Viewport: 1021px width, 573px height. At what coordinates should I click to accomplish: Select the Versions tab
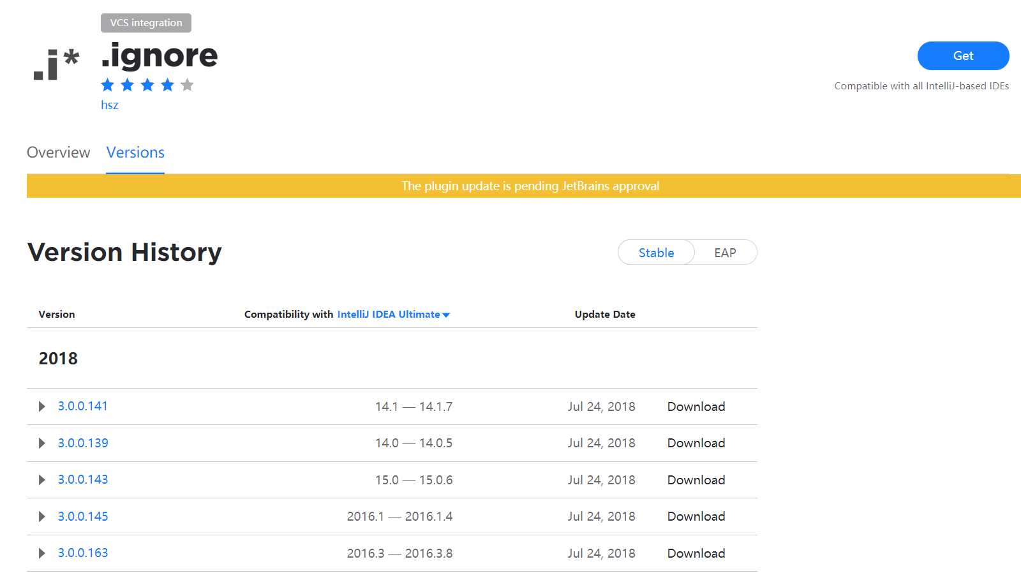(135, 153)
